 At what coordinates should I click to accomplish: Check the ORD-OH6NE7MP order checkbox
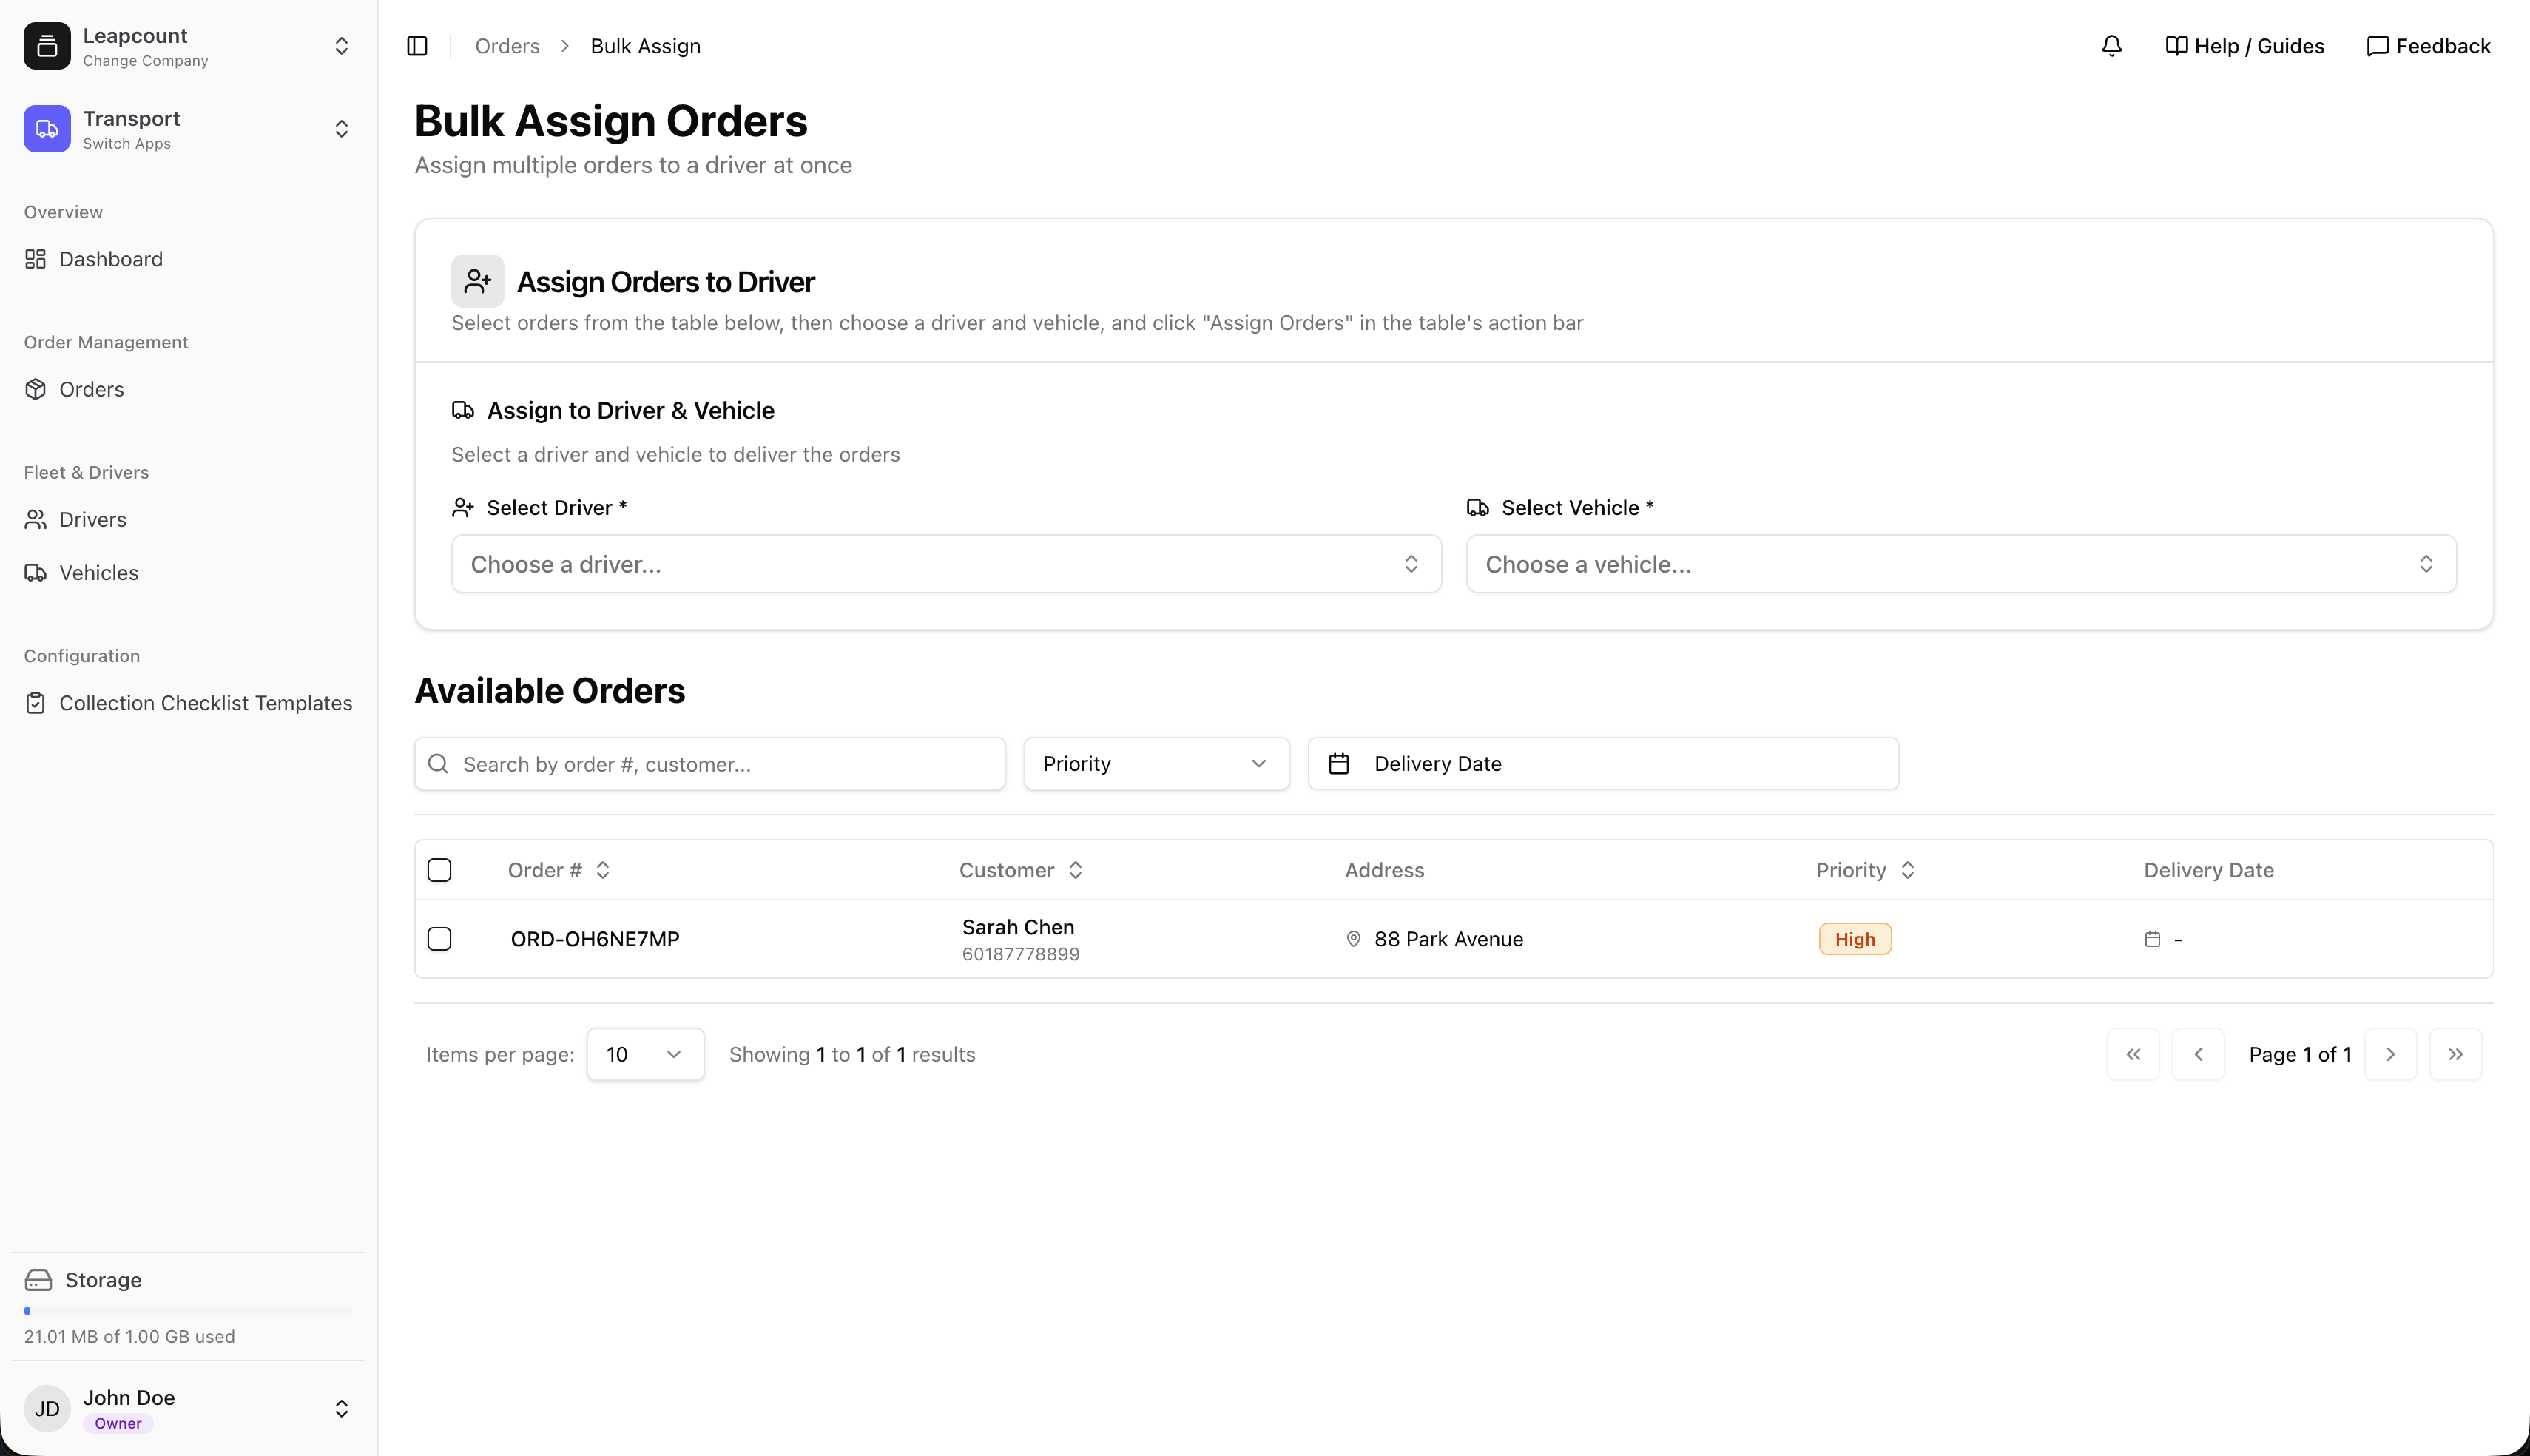click(440, 939)
